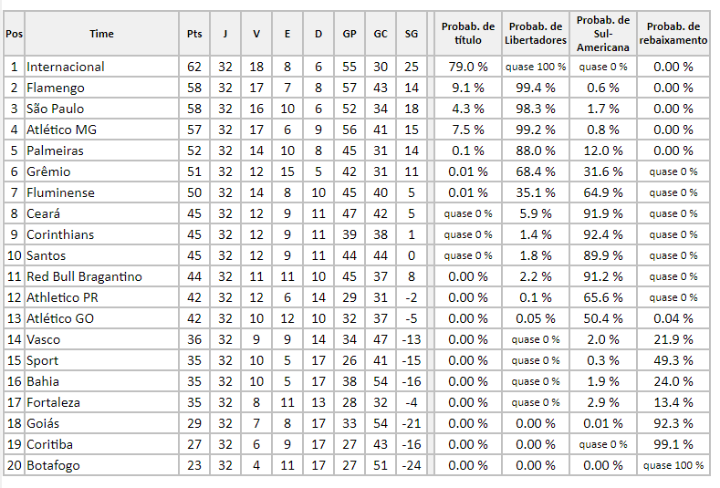Select the Probab. de Sul-Americana header
The image size is (720, 488).
tap(603, 34)
